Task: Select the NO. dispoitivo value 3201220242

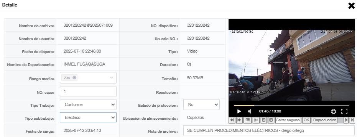Action: [x=198, y=25]
